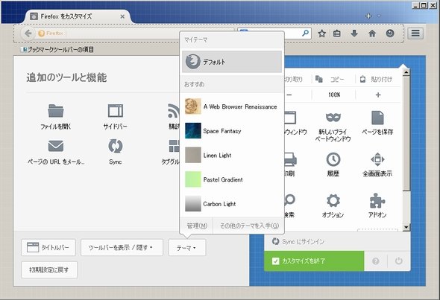Click the Carbon Light gradient swatch
This screenshot has width=440, height=300.
193,204
